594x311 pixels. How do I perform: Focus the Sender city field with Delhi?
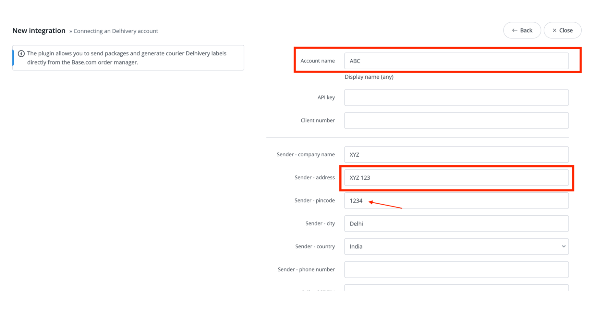[456, 224]
